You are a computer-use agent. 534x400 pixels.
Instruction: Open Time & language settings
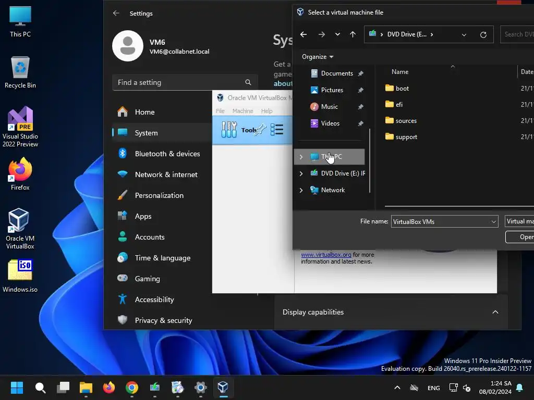point(162,258)
